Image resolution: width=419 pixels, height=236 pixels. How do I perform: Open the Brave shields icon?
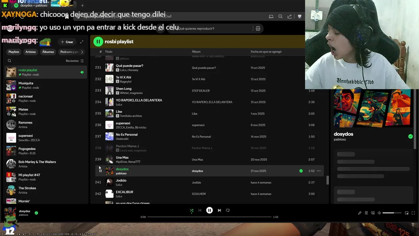tap(300, 16)
